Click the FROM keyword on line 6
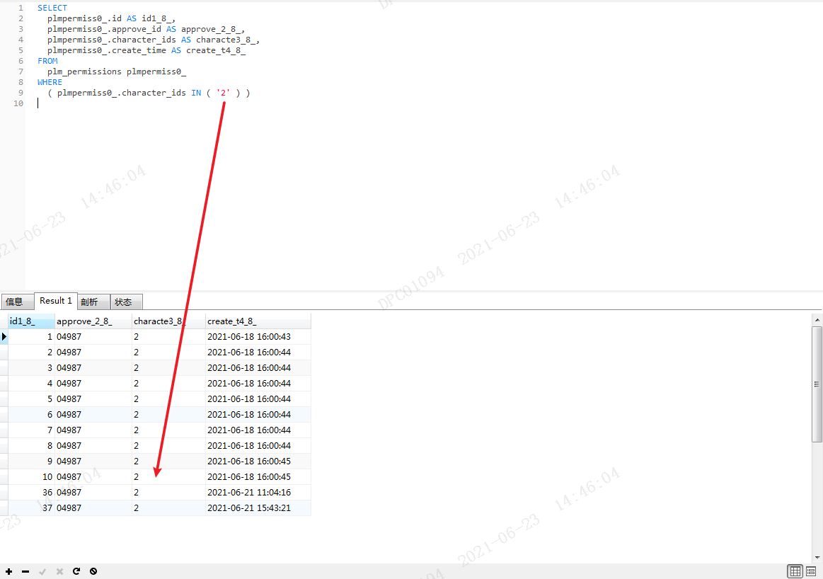This screenshot has height=579, width=823. 47,61
